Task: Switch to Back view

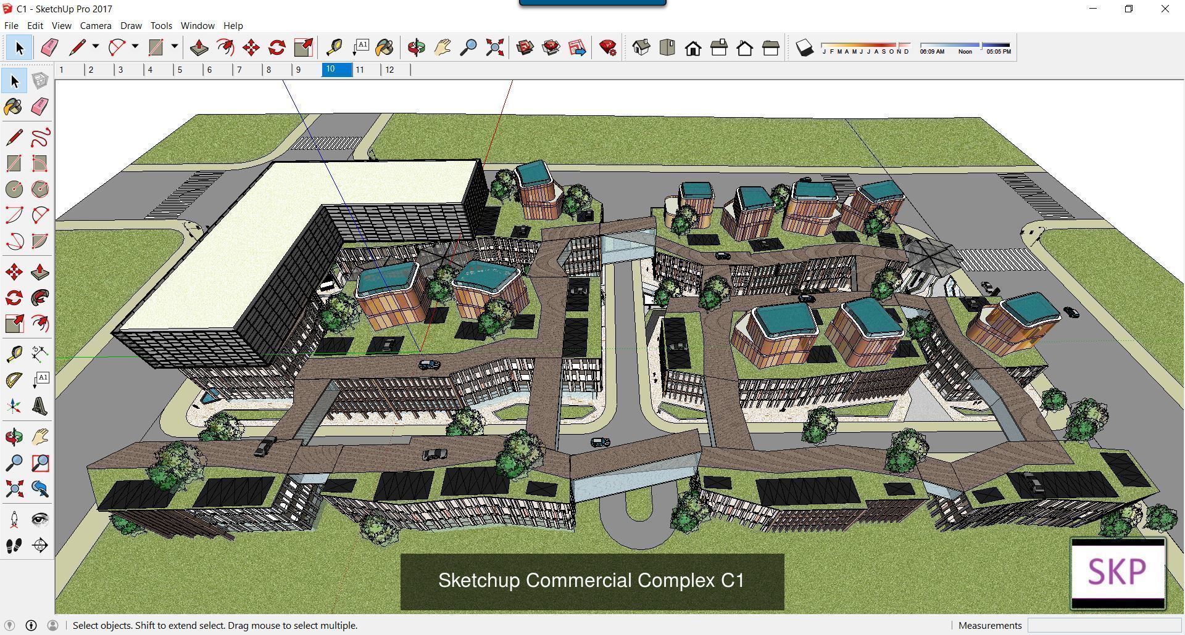Action: tap(745, 47)
